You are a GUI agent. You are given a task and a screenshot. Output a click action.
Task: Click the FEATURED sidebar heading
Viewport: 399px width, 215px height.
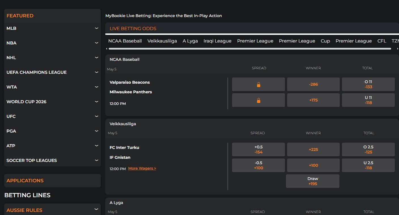pos(20,16)
